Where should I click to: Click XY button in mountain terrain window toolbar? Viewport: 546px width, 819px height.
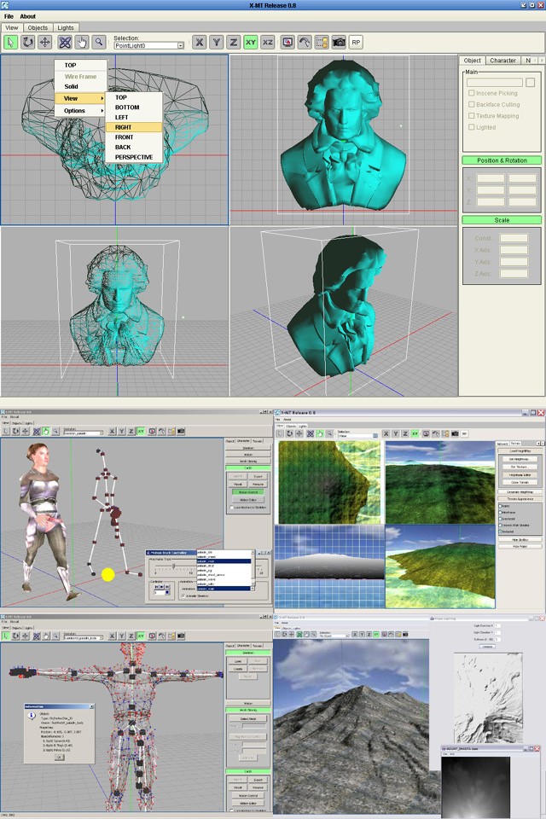click(377, 634)
